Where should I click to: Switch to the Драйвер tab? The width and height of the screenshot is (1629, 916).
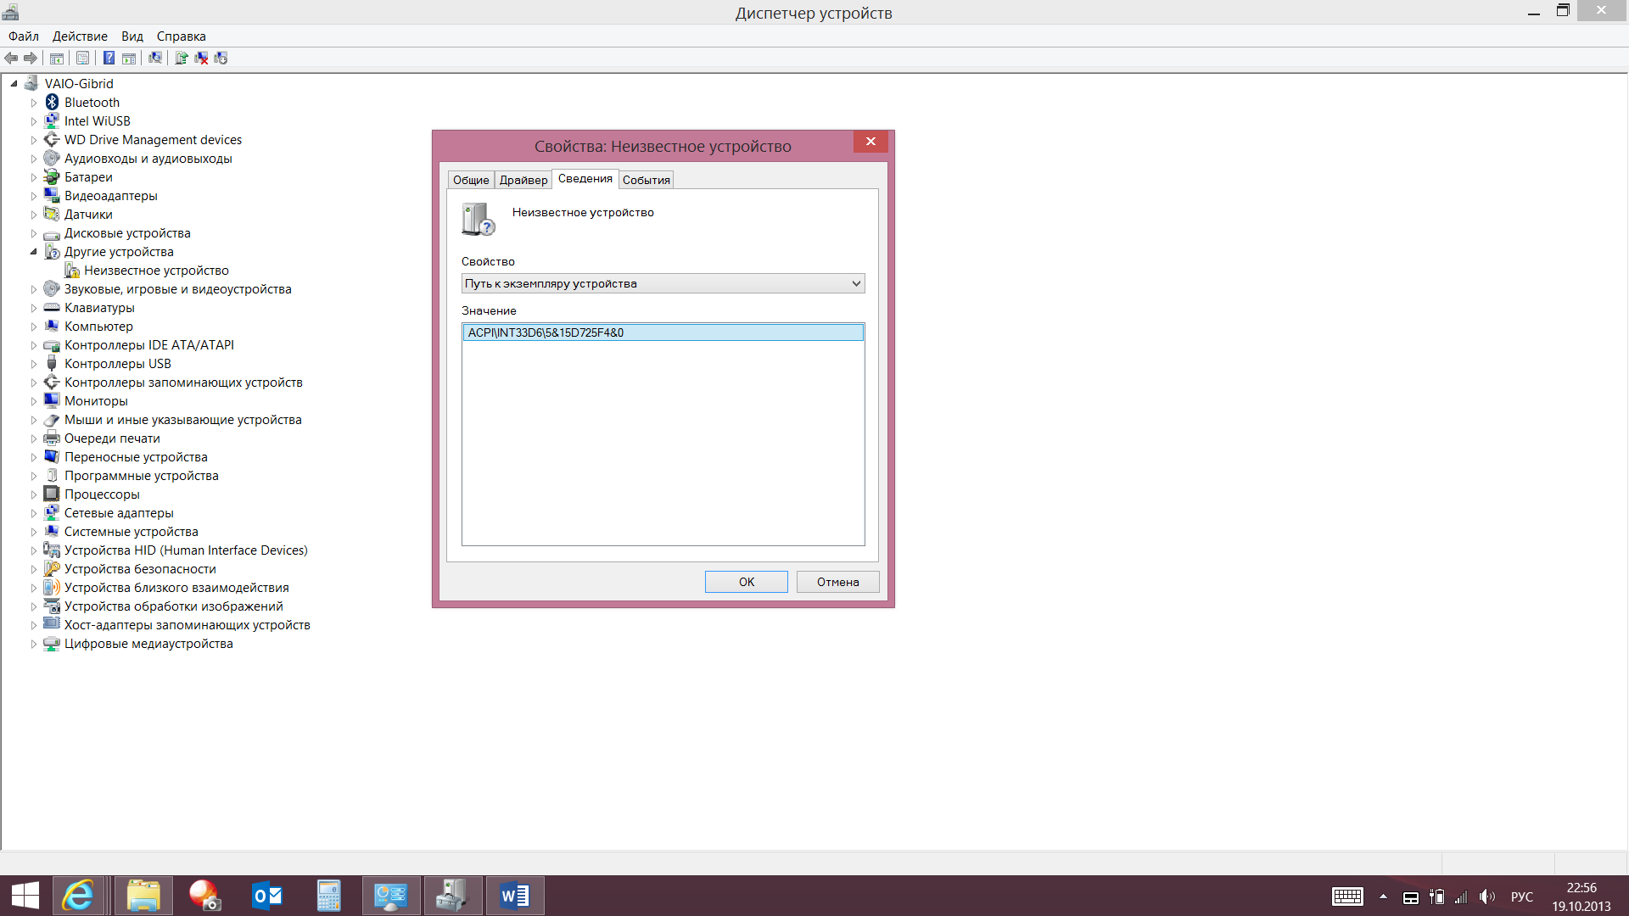[x=523, y=179]
